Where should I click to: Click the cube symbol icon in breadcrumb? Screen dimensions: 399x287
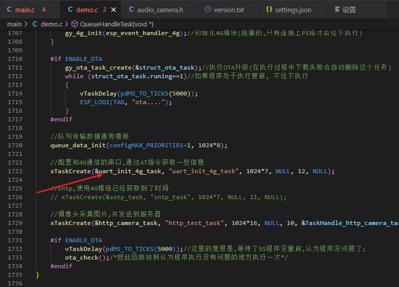coord(74,24)
